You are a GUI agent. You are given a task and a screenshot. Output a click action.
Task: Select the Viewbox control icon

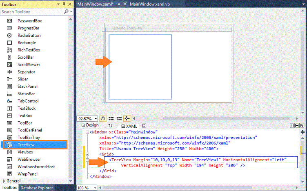tap(9, 152)
